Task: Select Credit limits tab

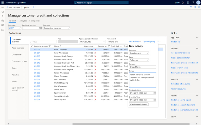Action: click(17, 54)
